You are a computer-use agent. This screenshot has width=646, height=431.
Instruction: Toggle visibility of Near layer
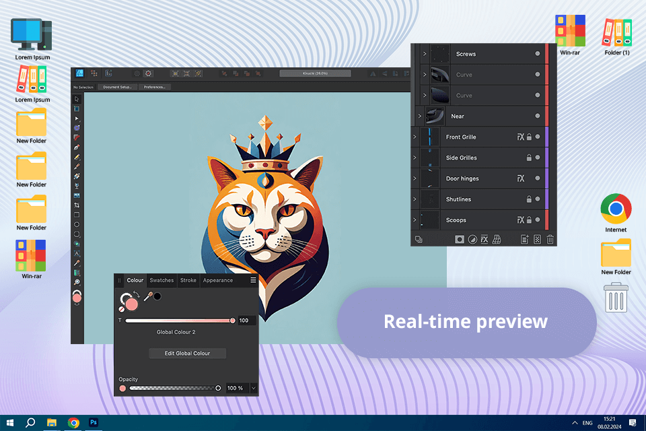pos(537,116)
